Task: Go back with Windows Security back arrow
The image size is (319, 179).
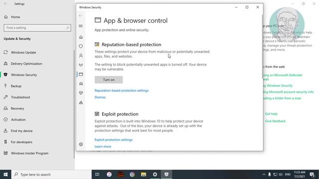Action: click(x=81, y=15)
